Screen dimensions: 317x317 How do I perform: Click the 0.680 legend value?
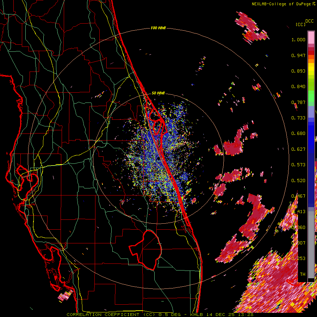click(298, 133)
